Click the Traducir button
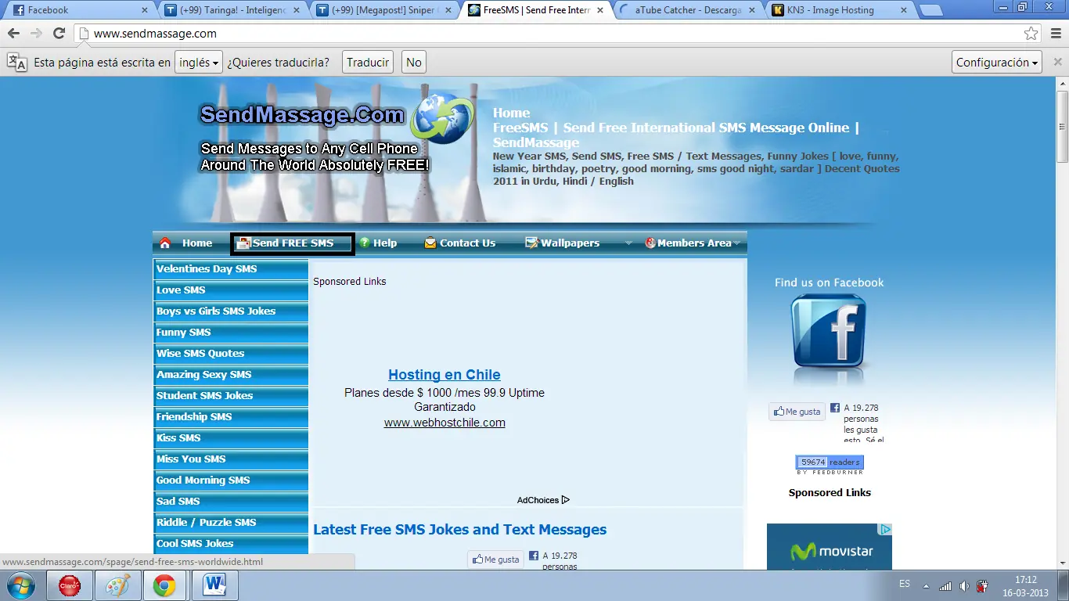 point(368,63)
